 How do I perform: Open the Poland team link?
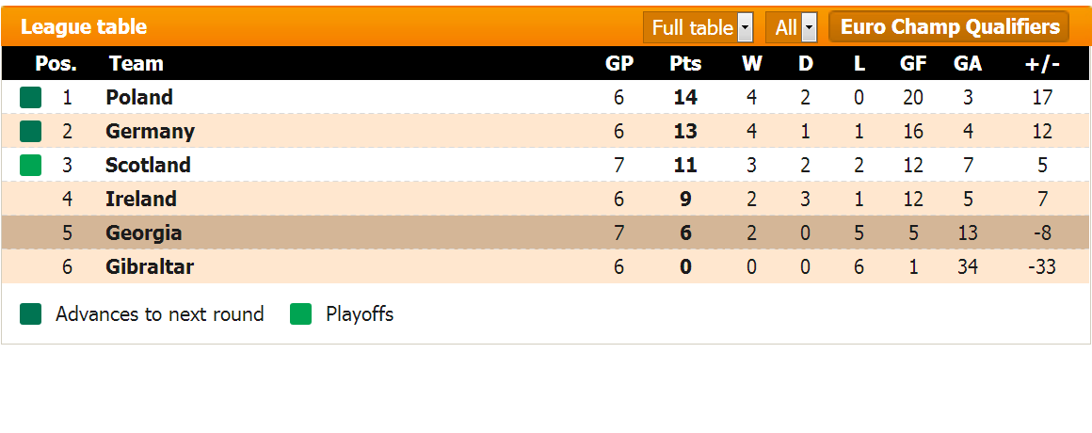click(x=139, y=97)
